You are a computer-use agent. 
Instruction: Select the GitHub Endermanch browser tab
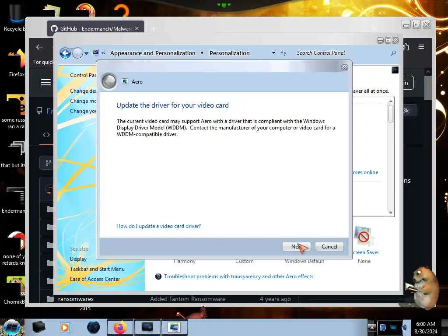coord(95,28)
